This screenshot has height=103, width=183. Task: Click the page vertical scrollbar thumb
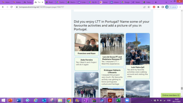(x=182, y=88)
